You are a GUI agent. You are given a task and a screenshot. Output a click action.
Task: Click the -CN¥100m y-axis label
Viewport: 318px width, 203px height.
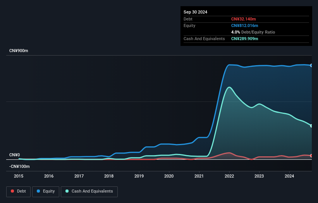coord(19,166)
